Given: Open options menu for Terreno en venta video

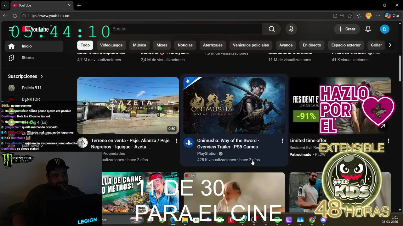Looking at the screenshot, I should click(176, 141).
